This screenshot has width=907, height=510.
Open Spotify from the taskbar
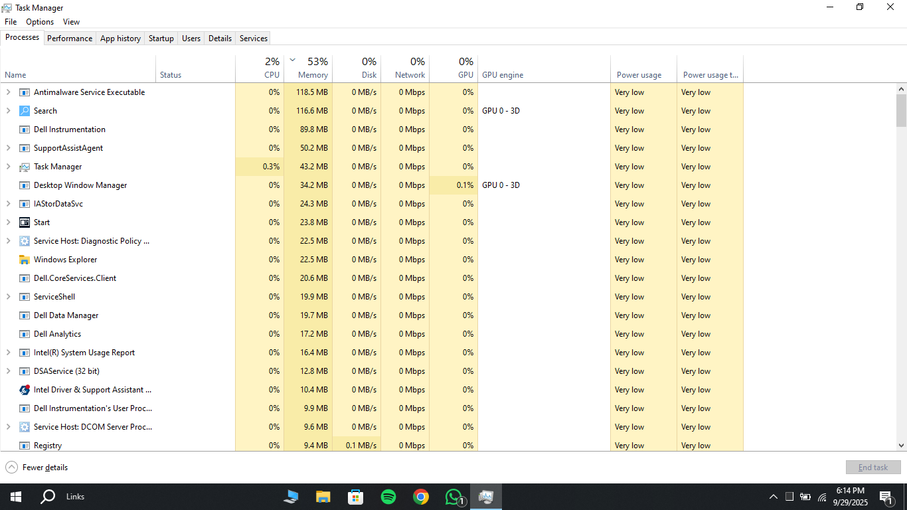(388, 497)
